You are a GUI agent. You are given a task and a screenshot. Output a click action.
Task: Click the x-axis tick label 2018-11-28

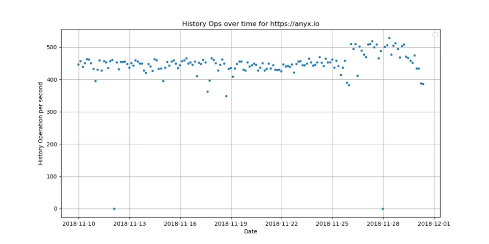(383, 224)
